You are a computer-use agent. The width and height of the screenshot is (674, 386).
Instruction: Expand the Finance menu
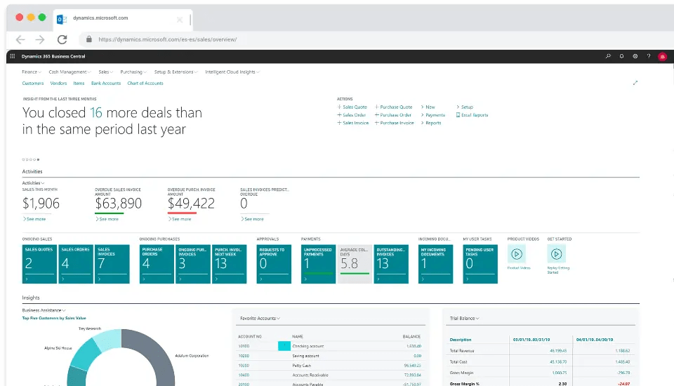pyautogui.click(x=31, y=72)
